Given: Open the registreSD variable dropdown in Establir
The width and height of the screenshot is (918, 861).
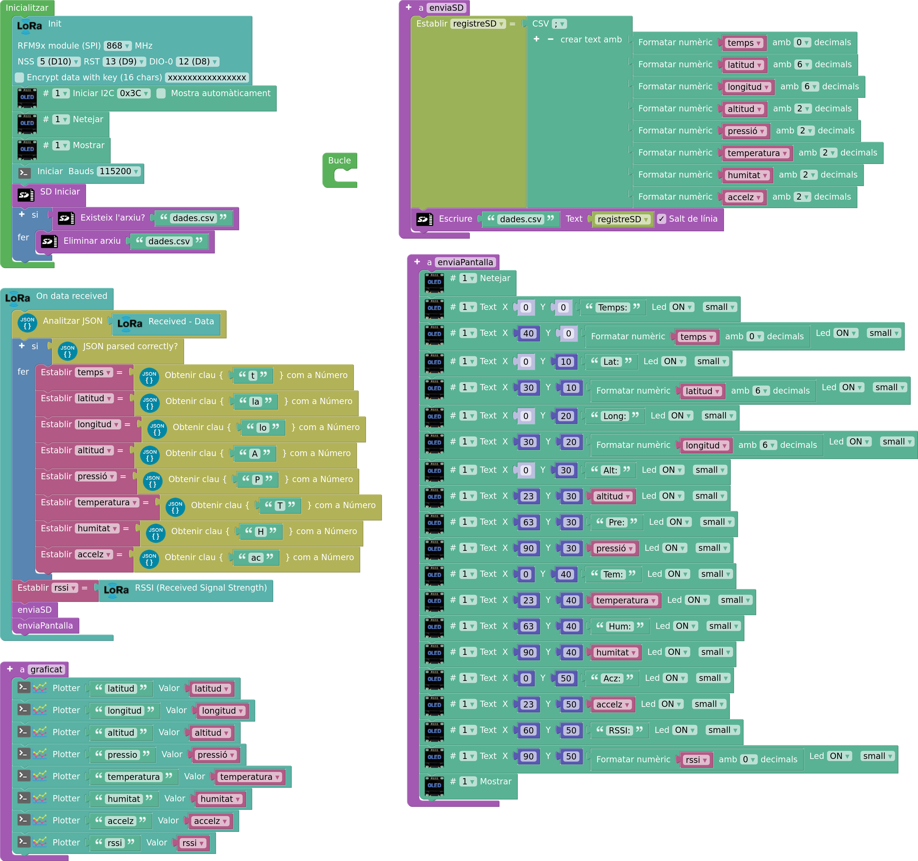Looking at the screenshot, I should coord(479,23).
